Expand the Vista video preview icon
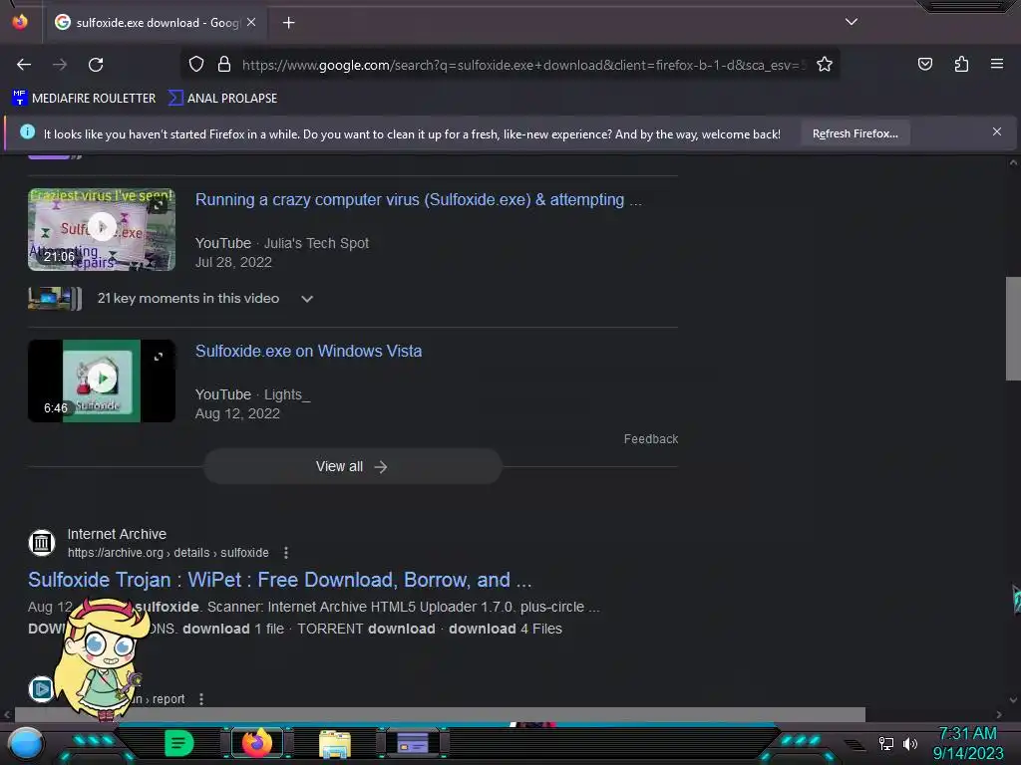Screen dimensions: 1021x765 click(x=159, y=357)
